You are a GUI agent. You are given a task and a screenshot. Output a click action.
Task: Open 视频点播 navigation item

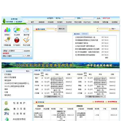[105, 22]
